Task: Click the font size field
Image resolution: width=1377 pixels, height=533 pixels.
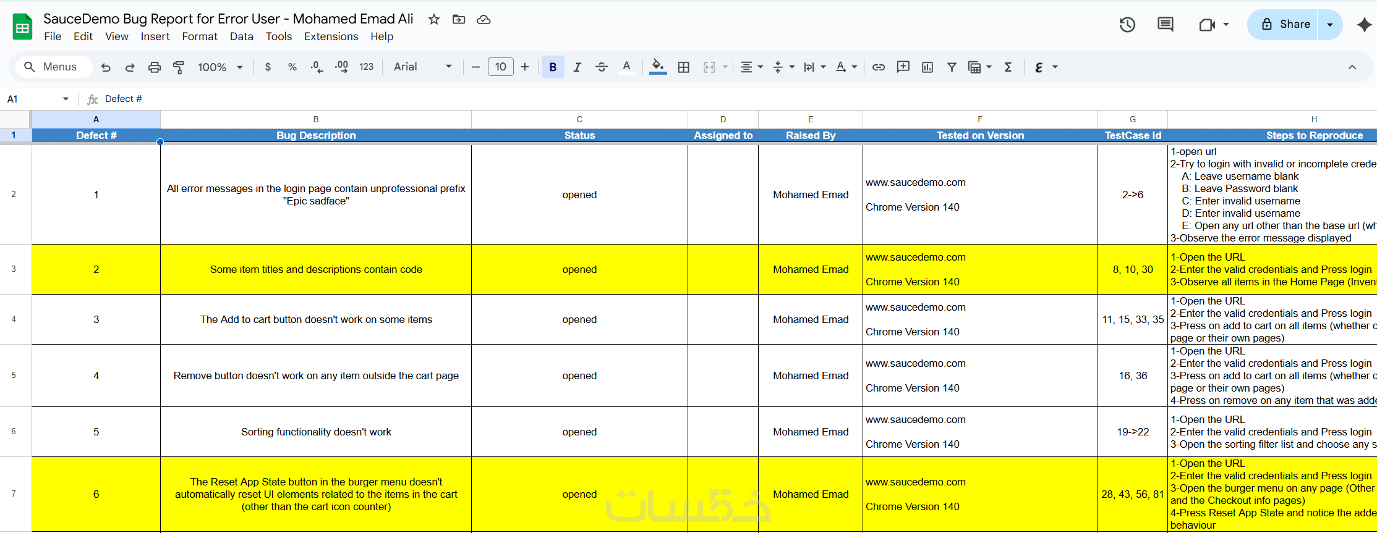Action: point(501,67)
